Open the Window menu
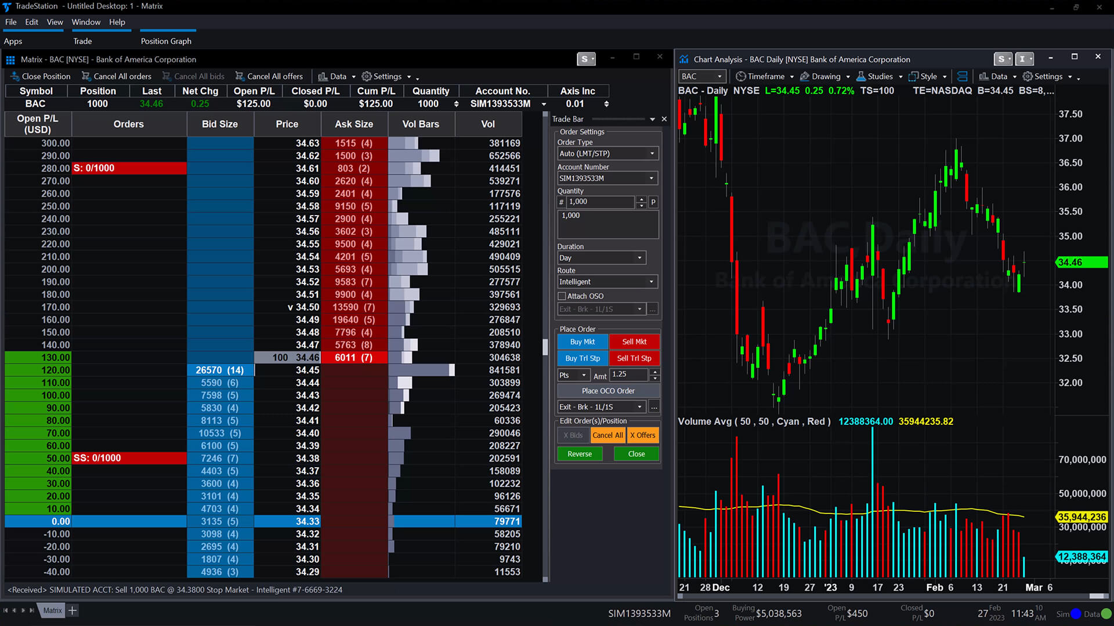This screenshot has width=1114, height=626. (86, 22)
